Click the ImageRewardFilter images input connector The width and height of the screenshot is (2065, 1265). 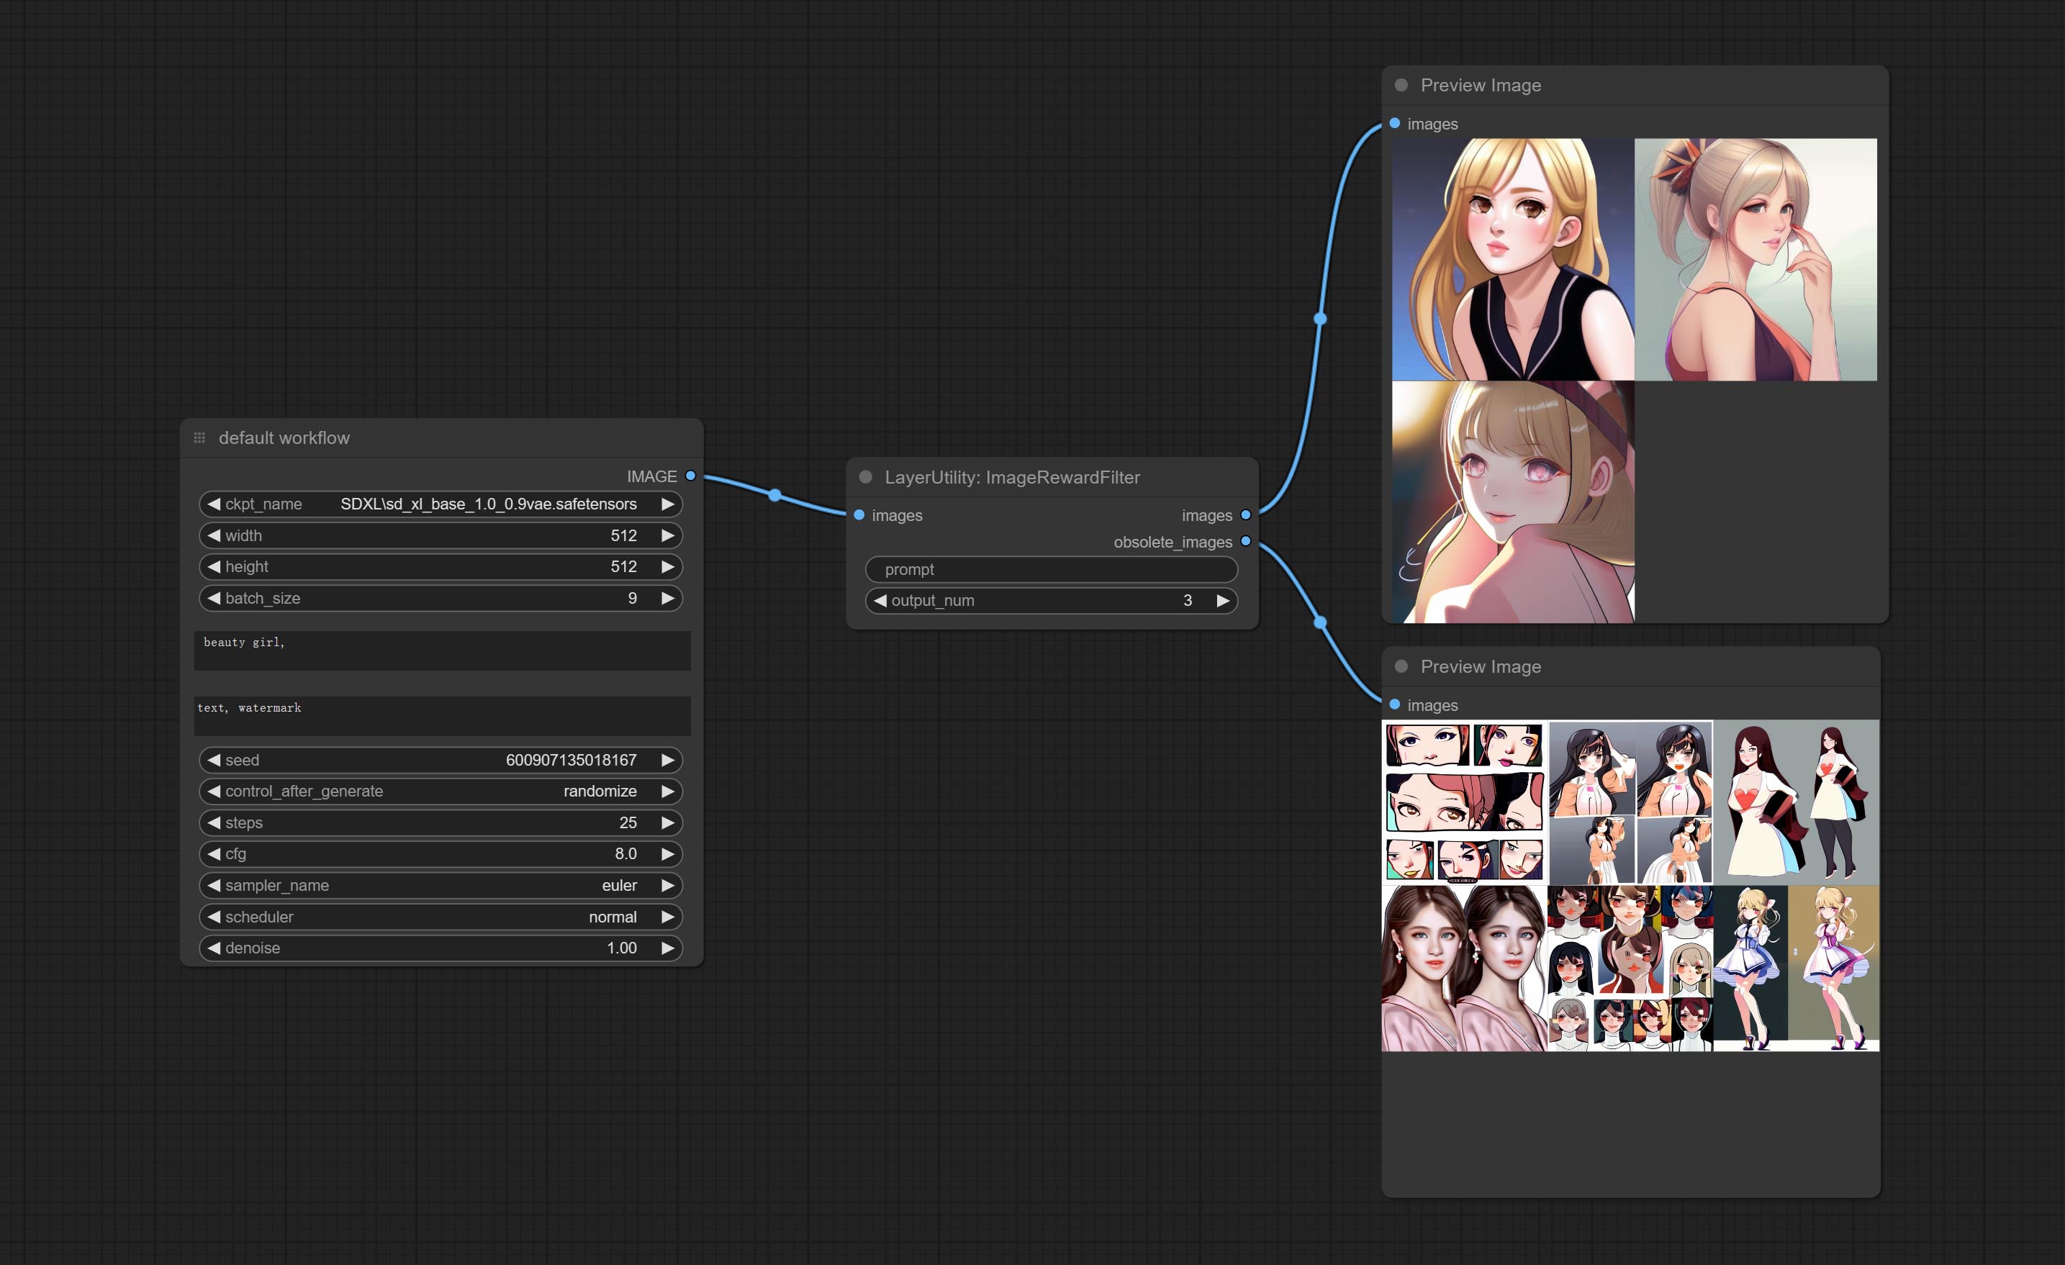tap(859, 515)
